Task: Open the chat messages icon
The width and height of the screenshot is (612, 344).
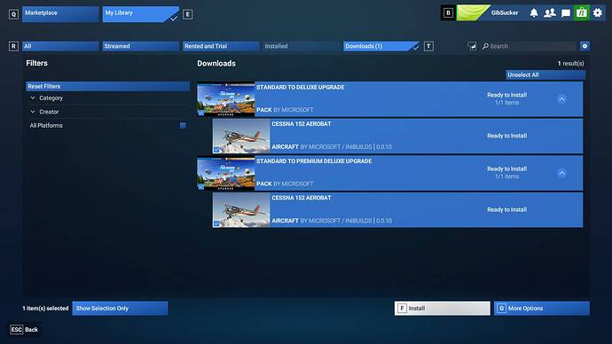Action: [x=566, y=13]
